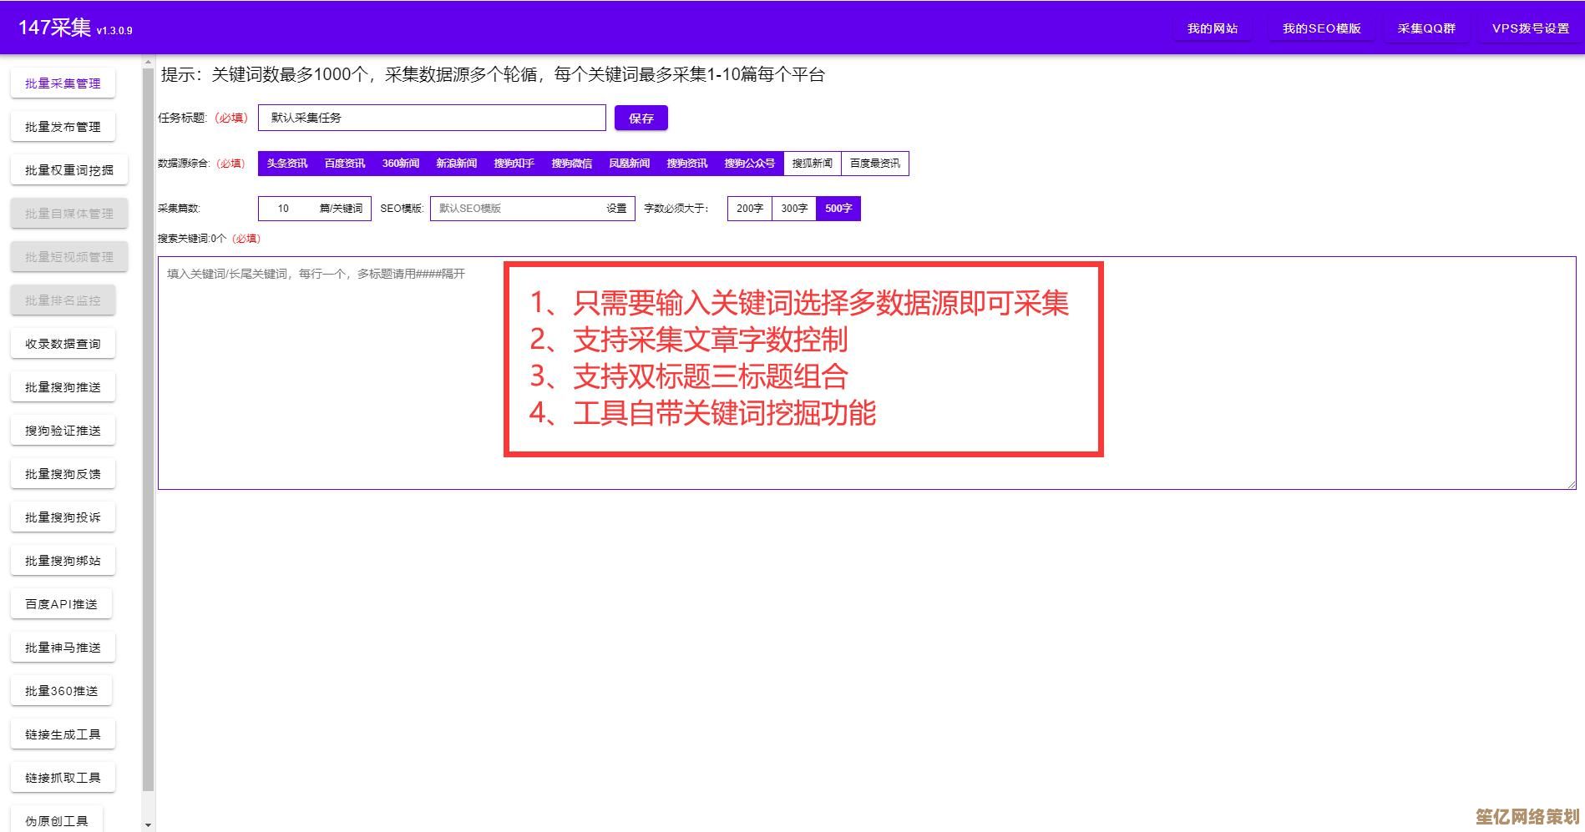Open 批量搜狗推送 panel
1585x832 pixels.
click(62, 386)
